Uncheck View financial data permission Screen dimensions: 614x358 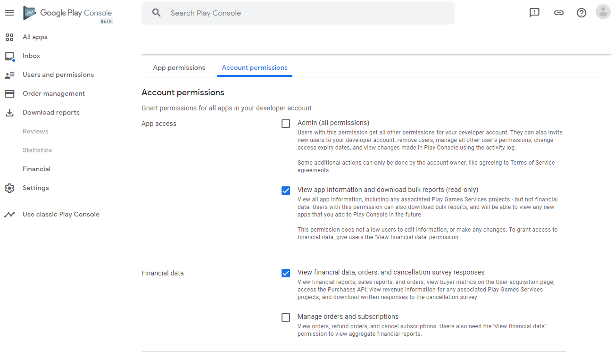click(x=286, y=273)
